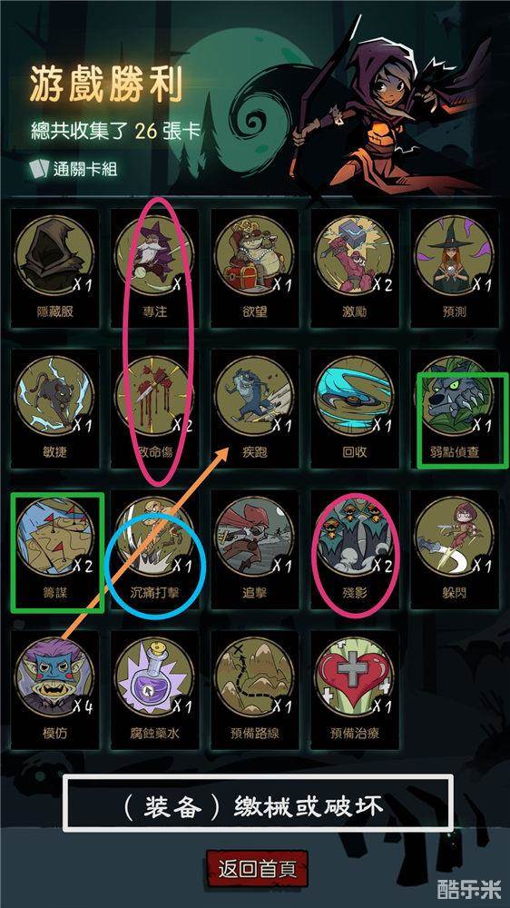Open the 預備治療 heart card
This screenshot has width=510, height=908.
click(x=354, y=691)
